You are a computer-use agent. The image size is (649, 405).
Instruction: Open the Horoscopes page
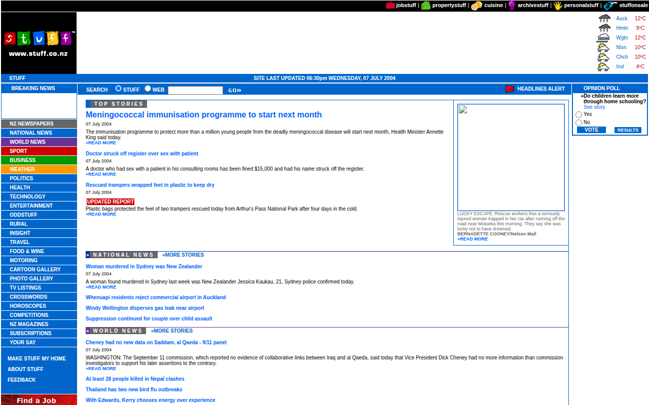39,306
